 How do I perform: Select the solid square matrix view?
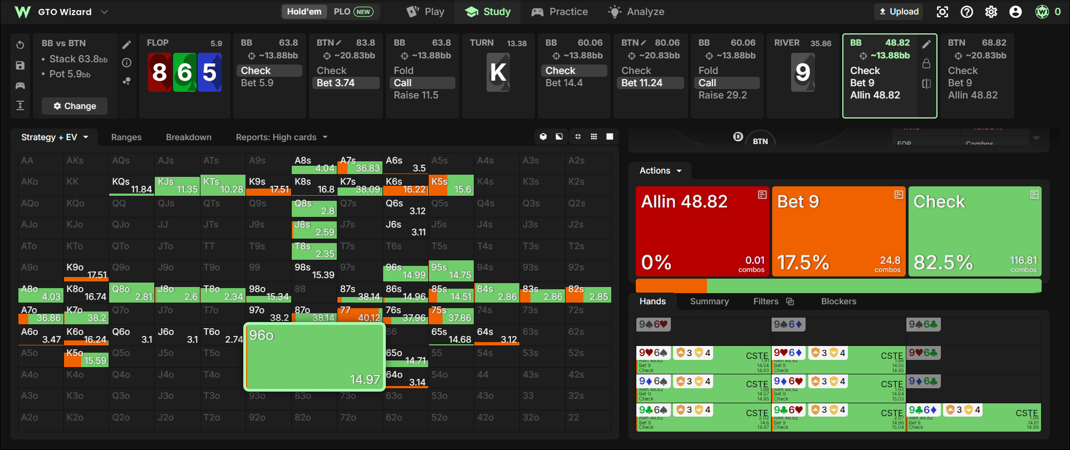point(610,137)
